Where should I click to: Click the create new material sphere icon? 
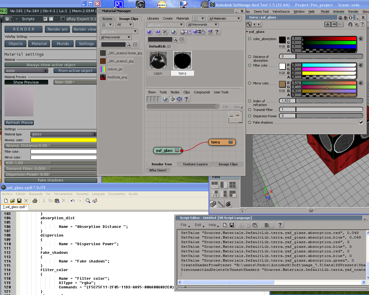[149, 32]
